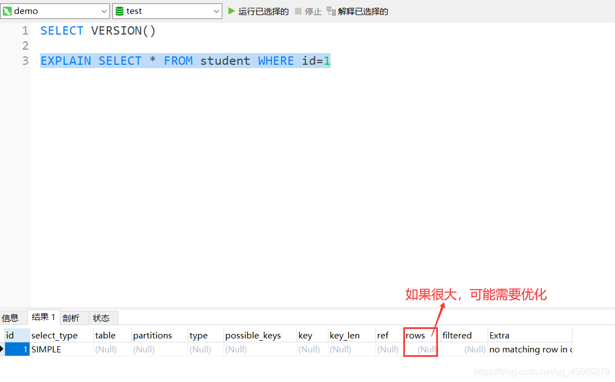Screen dimensions: 615x382
Task: Click the key column header
Action: [x=312, y=335]
